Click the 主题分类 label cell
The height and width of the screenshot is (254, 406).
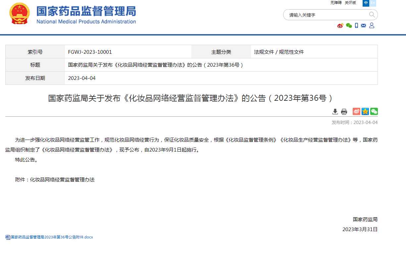[x=221, y=52]
